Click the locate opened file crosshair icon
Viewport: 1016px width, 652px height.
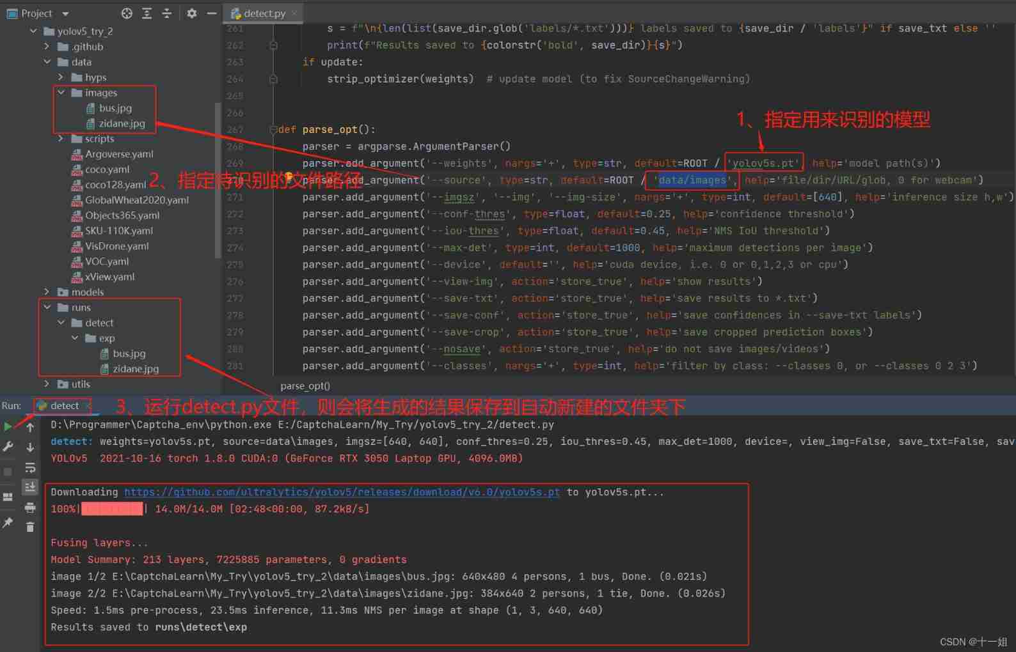pos(127,13)
